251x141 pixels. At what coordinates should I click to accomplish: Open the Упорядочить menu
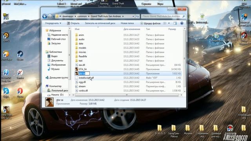(x=53, y=23)
